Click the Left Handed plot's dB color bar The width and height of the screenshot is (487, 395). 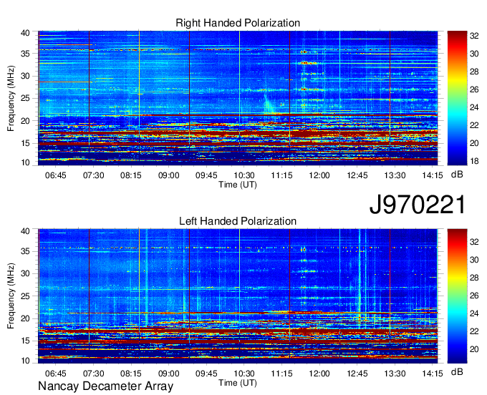457,296
